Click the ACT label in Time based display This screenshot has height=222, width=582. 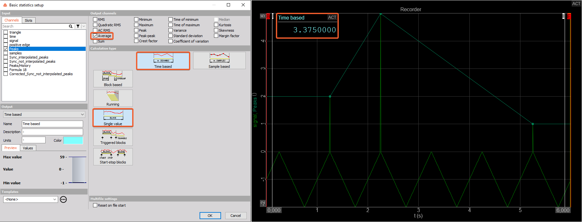click(x=332, y=18)
